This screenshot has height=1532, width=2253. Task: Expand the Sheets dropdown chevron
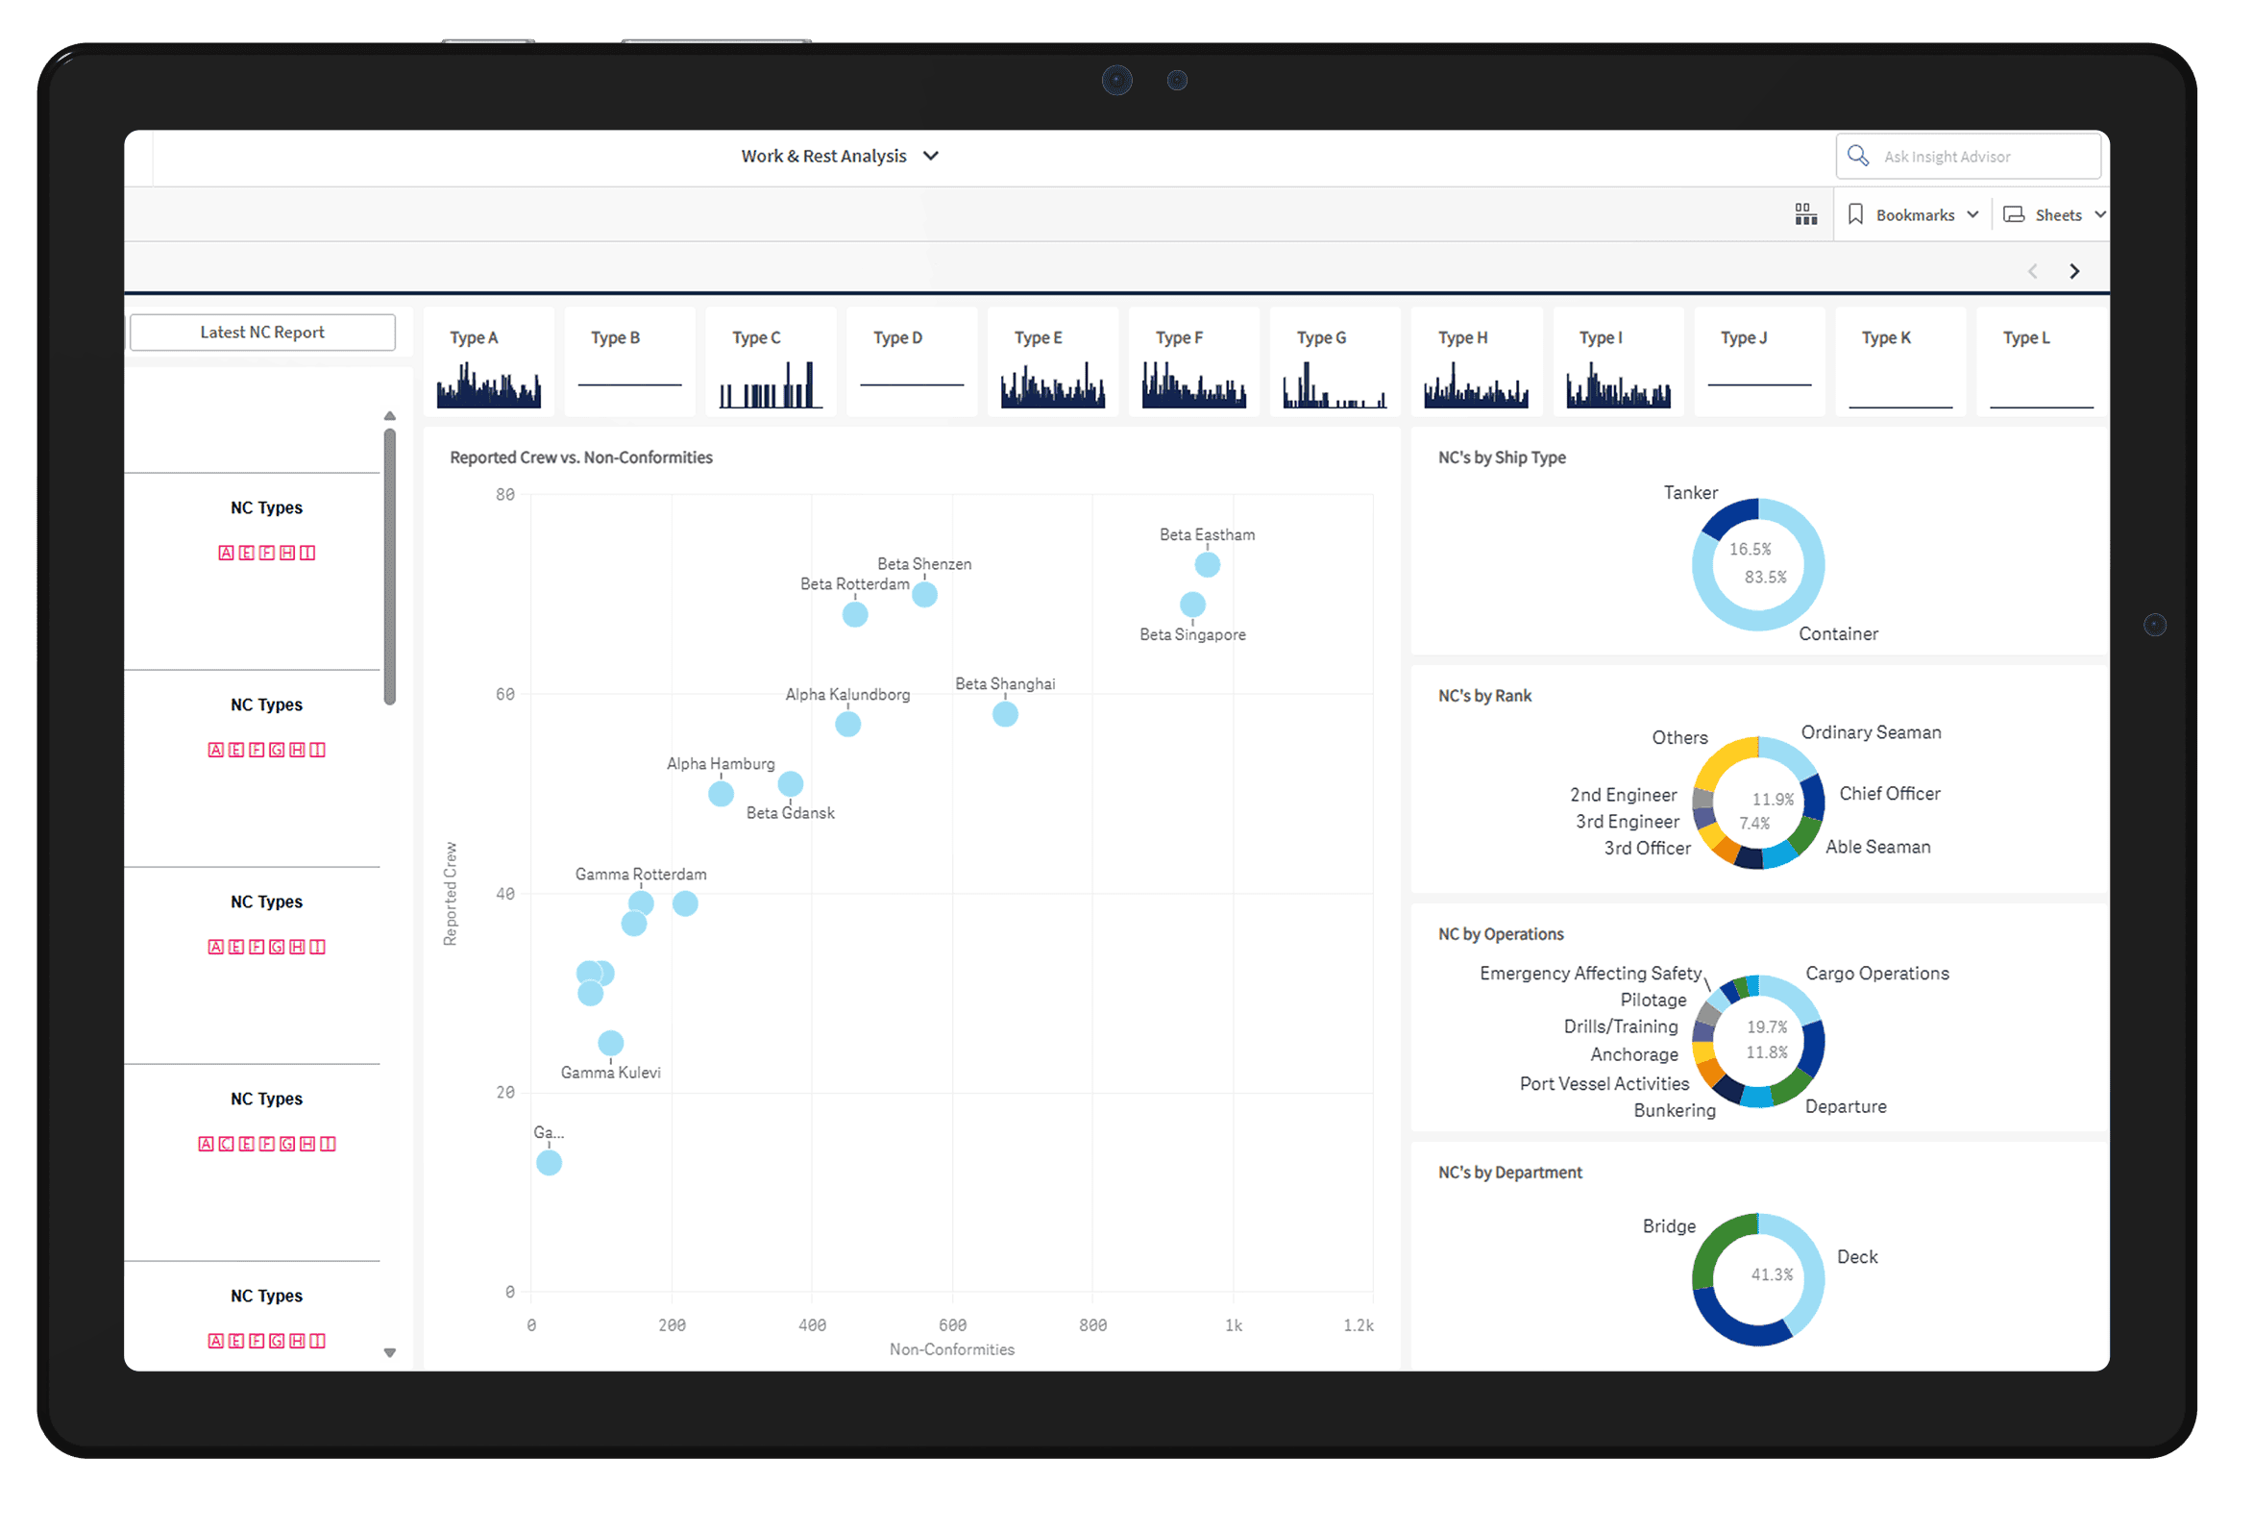point(2100,214)
